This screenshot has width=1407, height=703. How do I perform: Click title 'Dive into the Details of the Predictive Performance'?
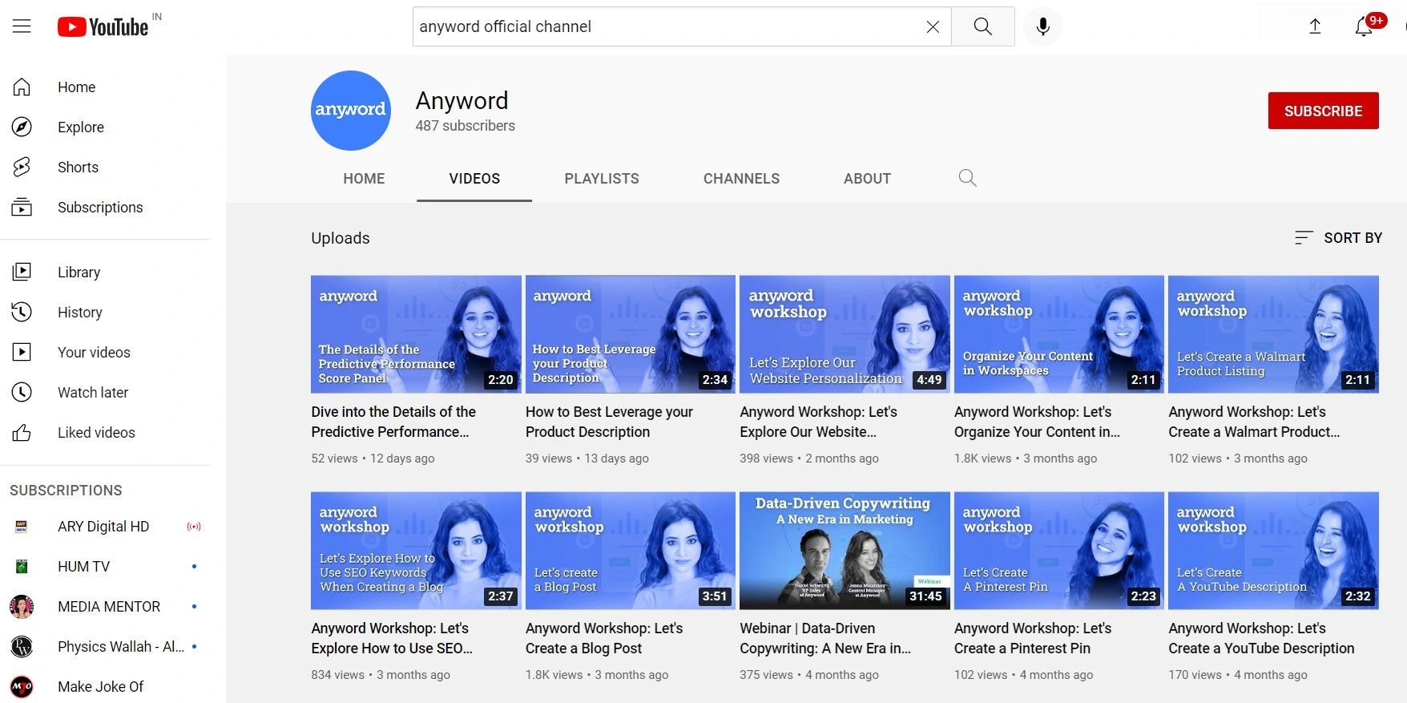pos(393,422)
